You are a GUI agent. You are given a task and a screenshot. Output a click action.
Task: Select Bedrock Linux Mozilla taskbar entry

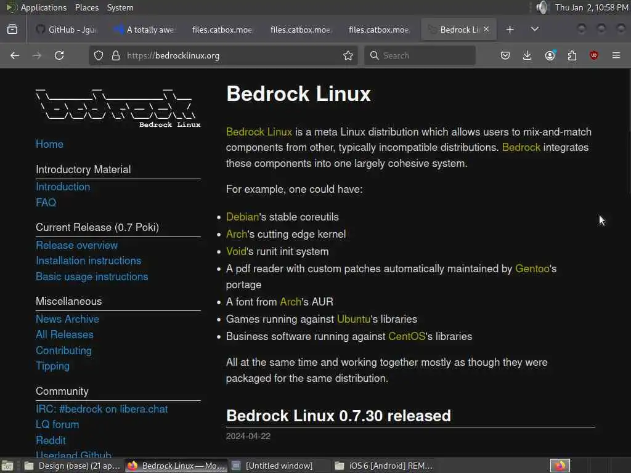pos(176,466)
